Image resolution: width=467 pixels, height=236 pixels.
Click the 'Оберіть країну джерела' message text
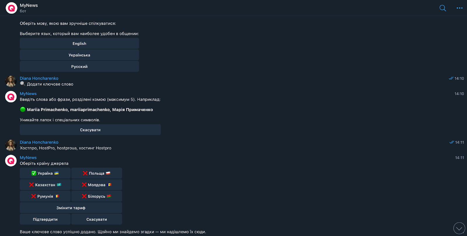tap(44, 163)
